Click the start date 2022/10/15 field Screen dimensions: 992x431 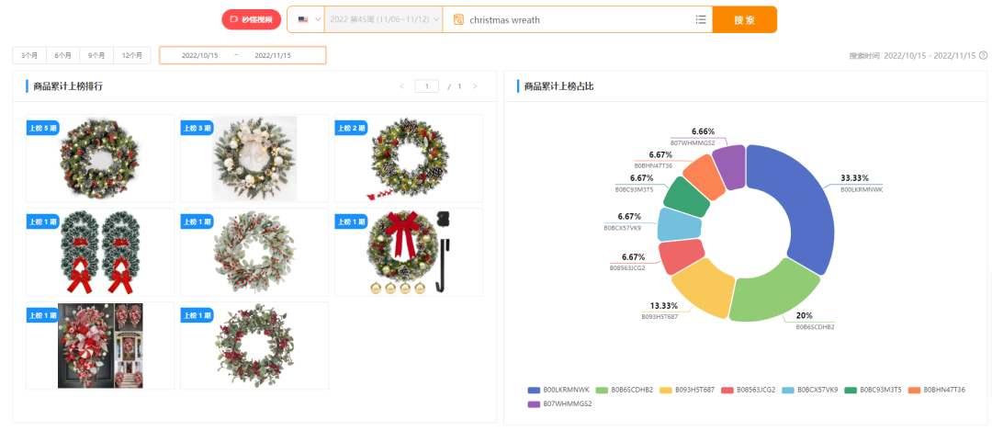tap(200, 56)
